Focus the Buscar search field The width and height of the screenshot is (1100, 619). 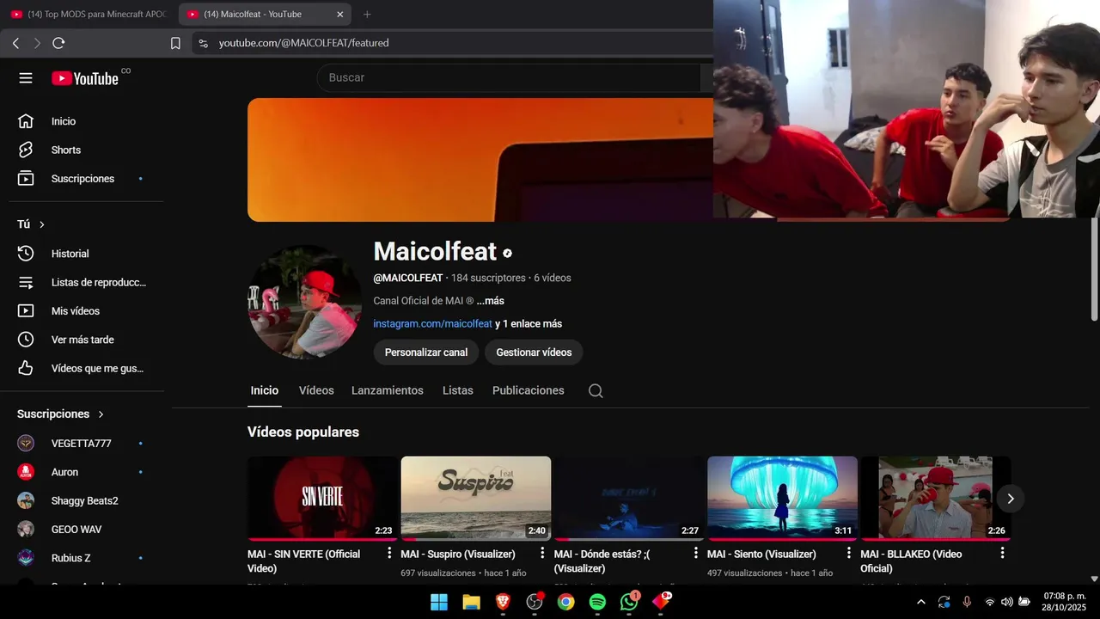(509, 77)
